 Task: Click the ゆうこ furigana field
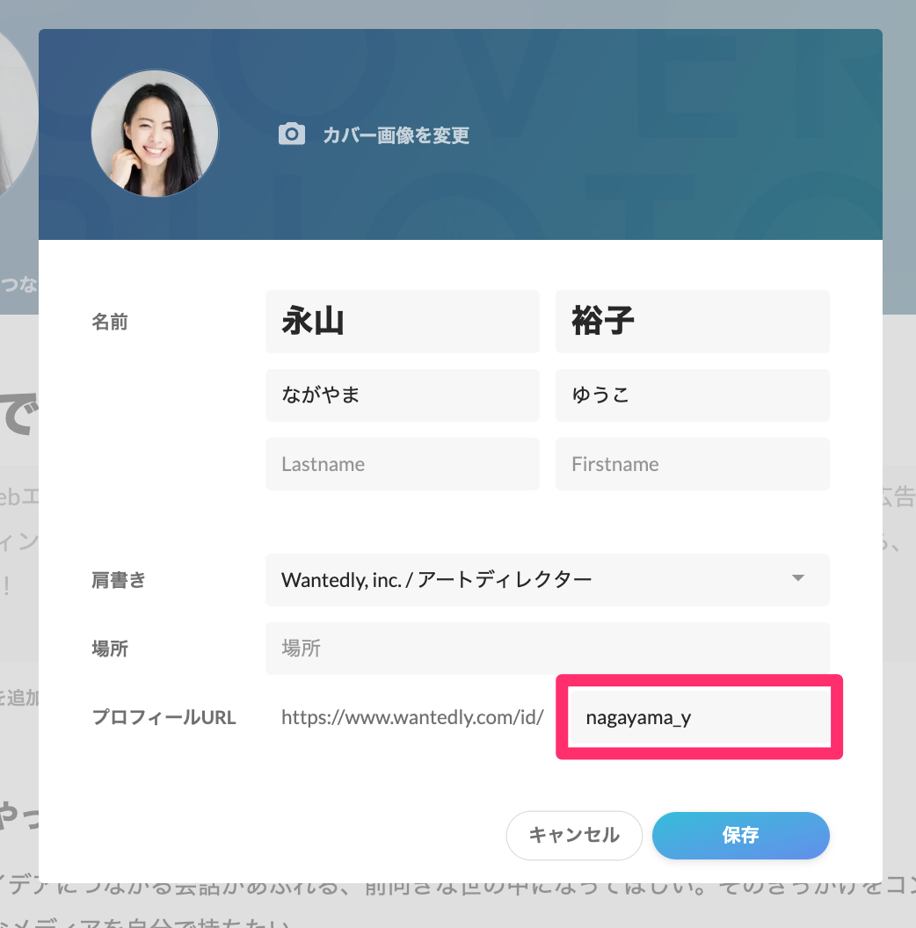(692, 395)
